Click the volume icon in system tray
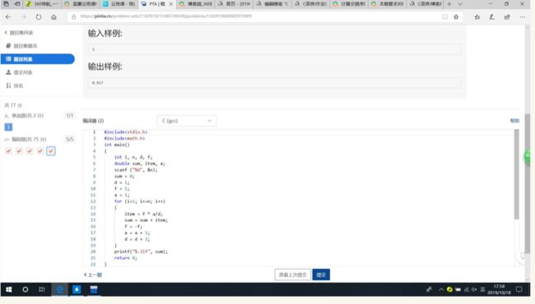Image resolution: width=535 pixels, height=304 pixels. pos(474,289)
